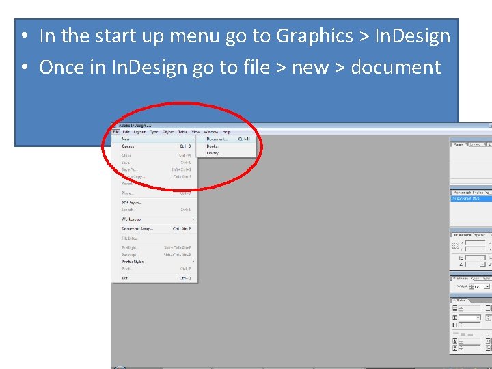Click greyed Place... entry in File menu
Viewport: 492px width, 369px height.
pyautogui.click(x=154, y=193)
